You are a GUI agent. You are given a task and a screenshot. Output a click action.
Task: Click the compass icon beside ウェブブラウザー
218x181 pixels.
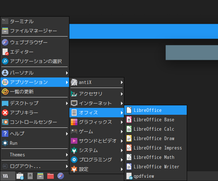tap(5, 42)
